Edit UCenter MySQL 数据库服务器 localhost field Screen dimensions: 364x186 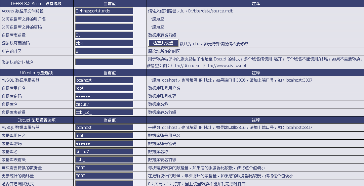tap(104, 80)
